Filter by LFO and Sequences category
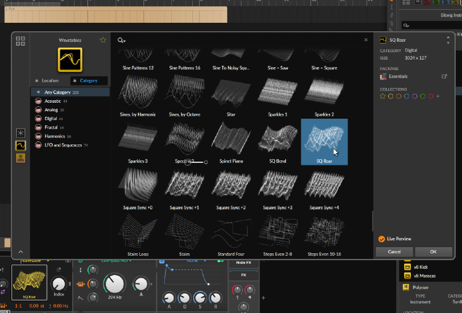 pos(70,145)
